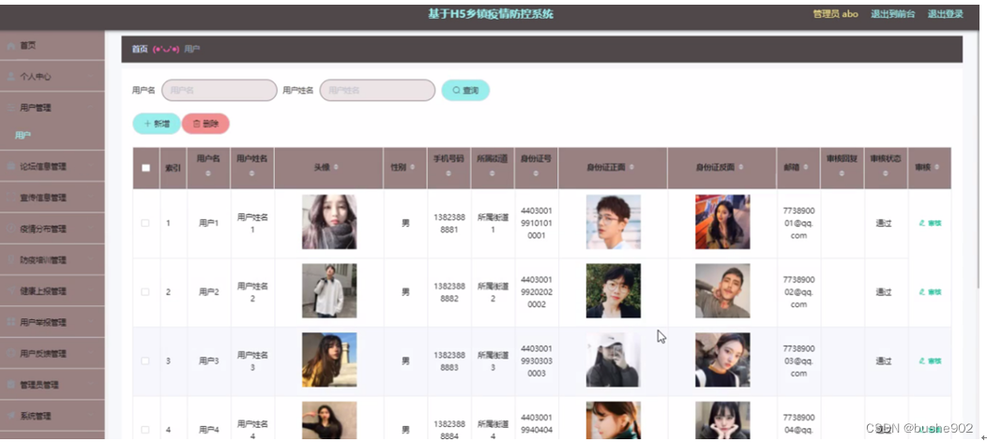This screenshot has height=442, width=987.
Task: Open 健康上报管理 in the sidebar
Action: [x=53, y=290]
